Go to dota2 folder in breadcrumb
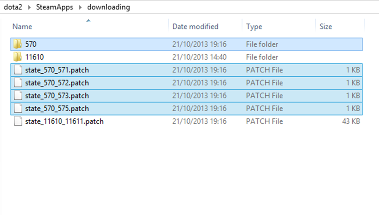 (13, 7)
